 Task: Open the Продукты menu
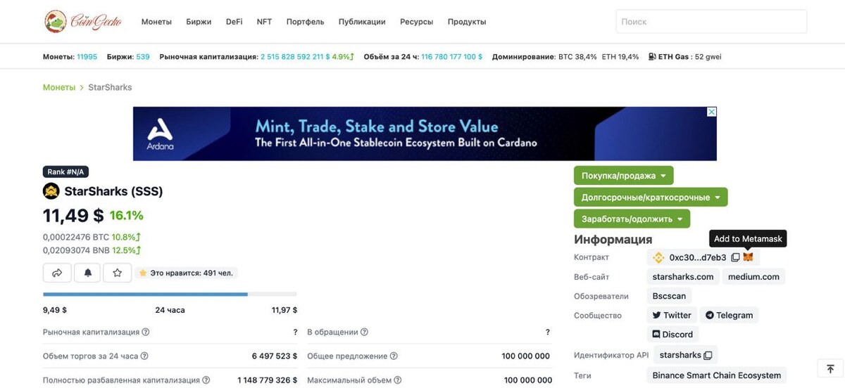(x=467, y=22)
